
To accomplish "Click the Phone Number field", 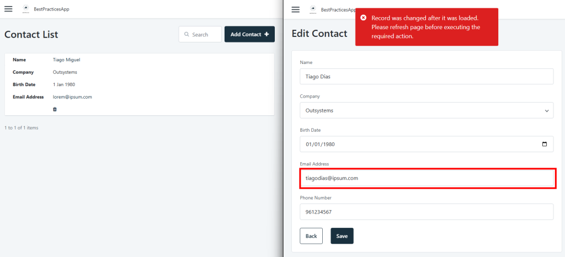I will pyautogui.click(x=427, y=212).
